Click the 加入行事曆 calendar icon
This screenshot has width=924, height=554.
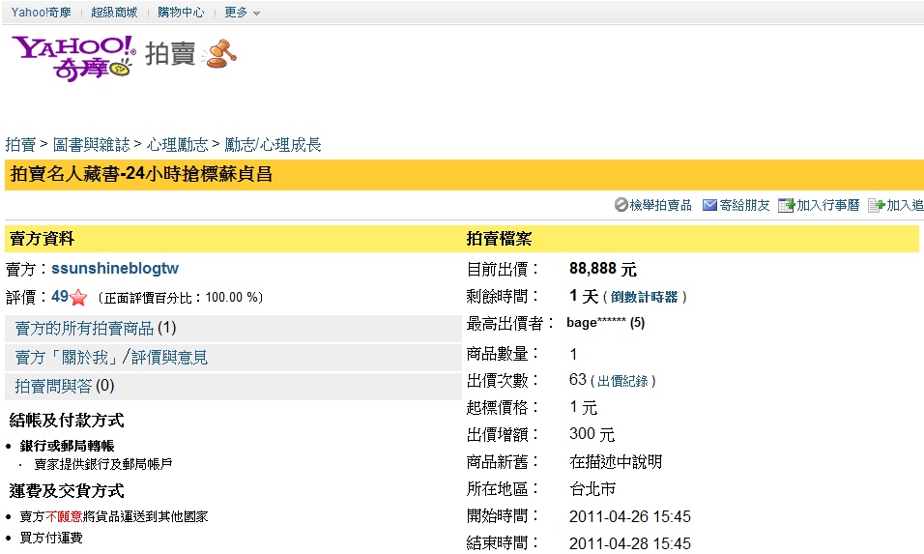(x=786, y=205)
